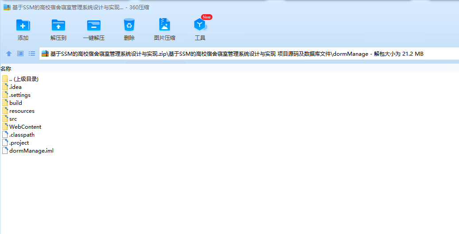The width and height of the screenshot is (459, 234).
Task: Select the '.. (上级目录)' entry
Action: [24, 79]
